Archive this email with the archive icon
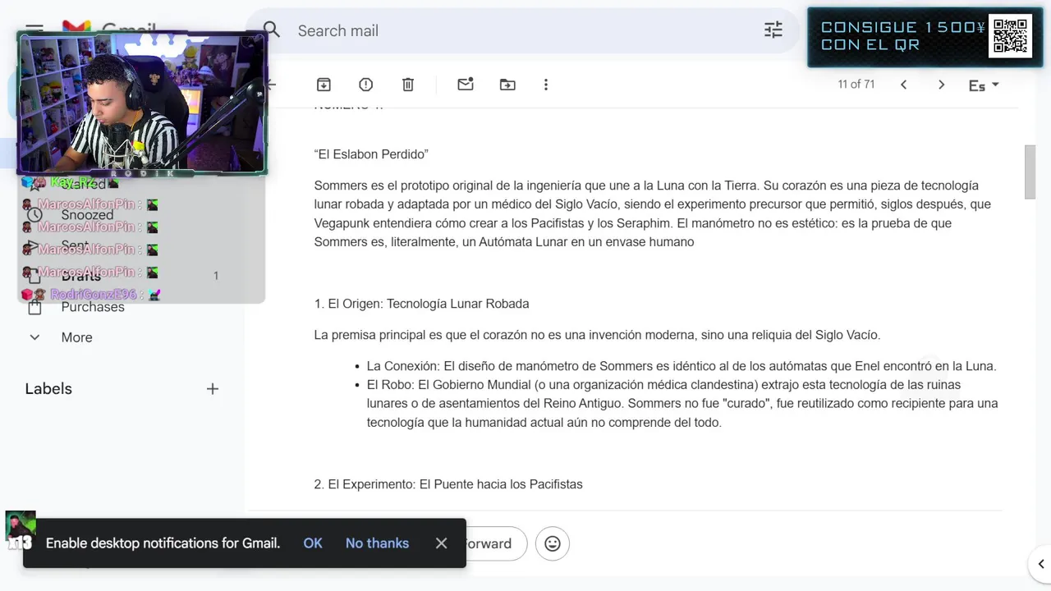The image size is (1051, 591). point(324,85)
